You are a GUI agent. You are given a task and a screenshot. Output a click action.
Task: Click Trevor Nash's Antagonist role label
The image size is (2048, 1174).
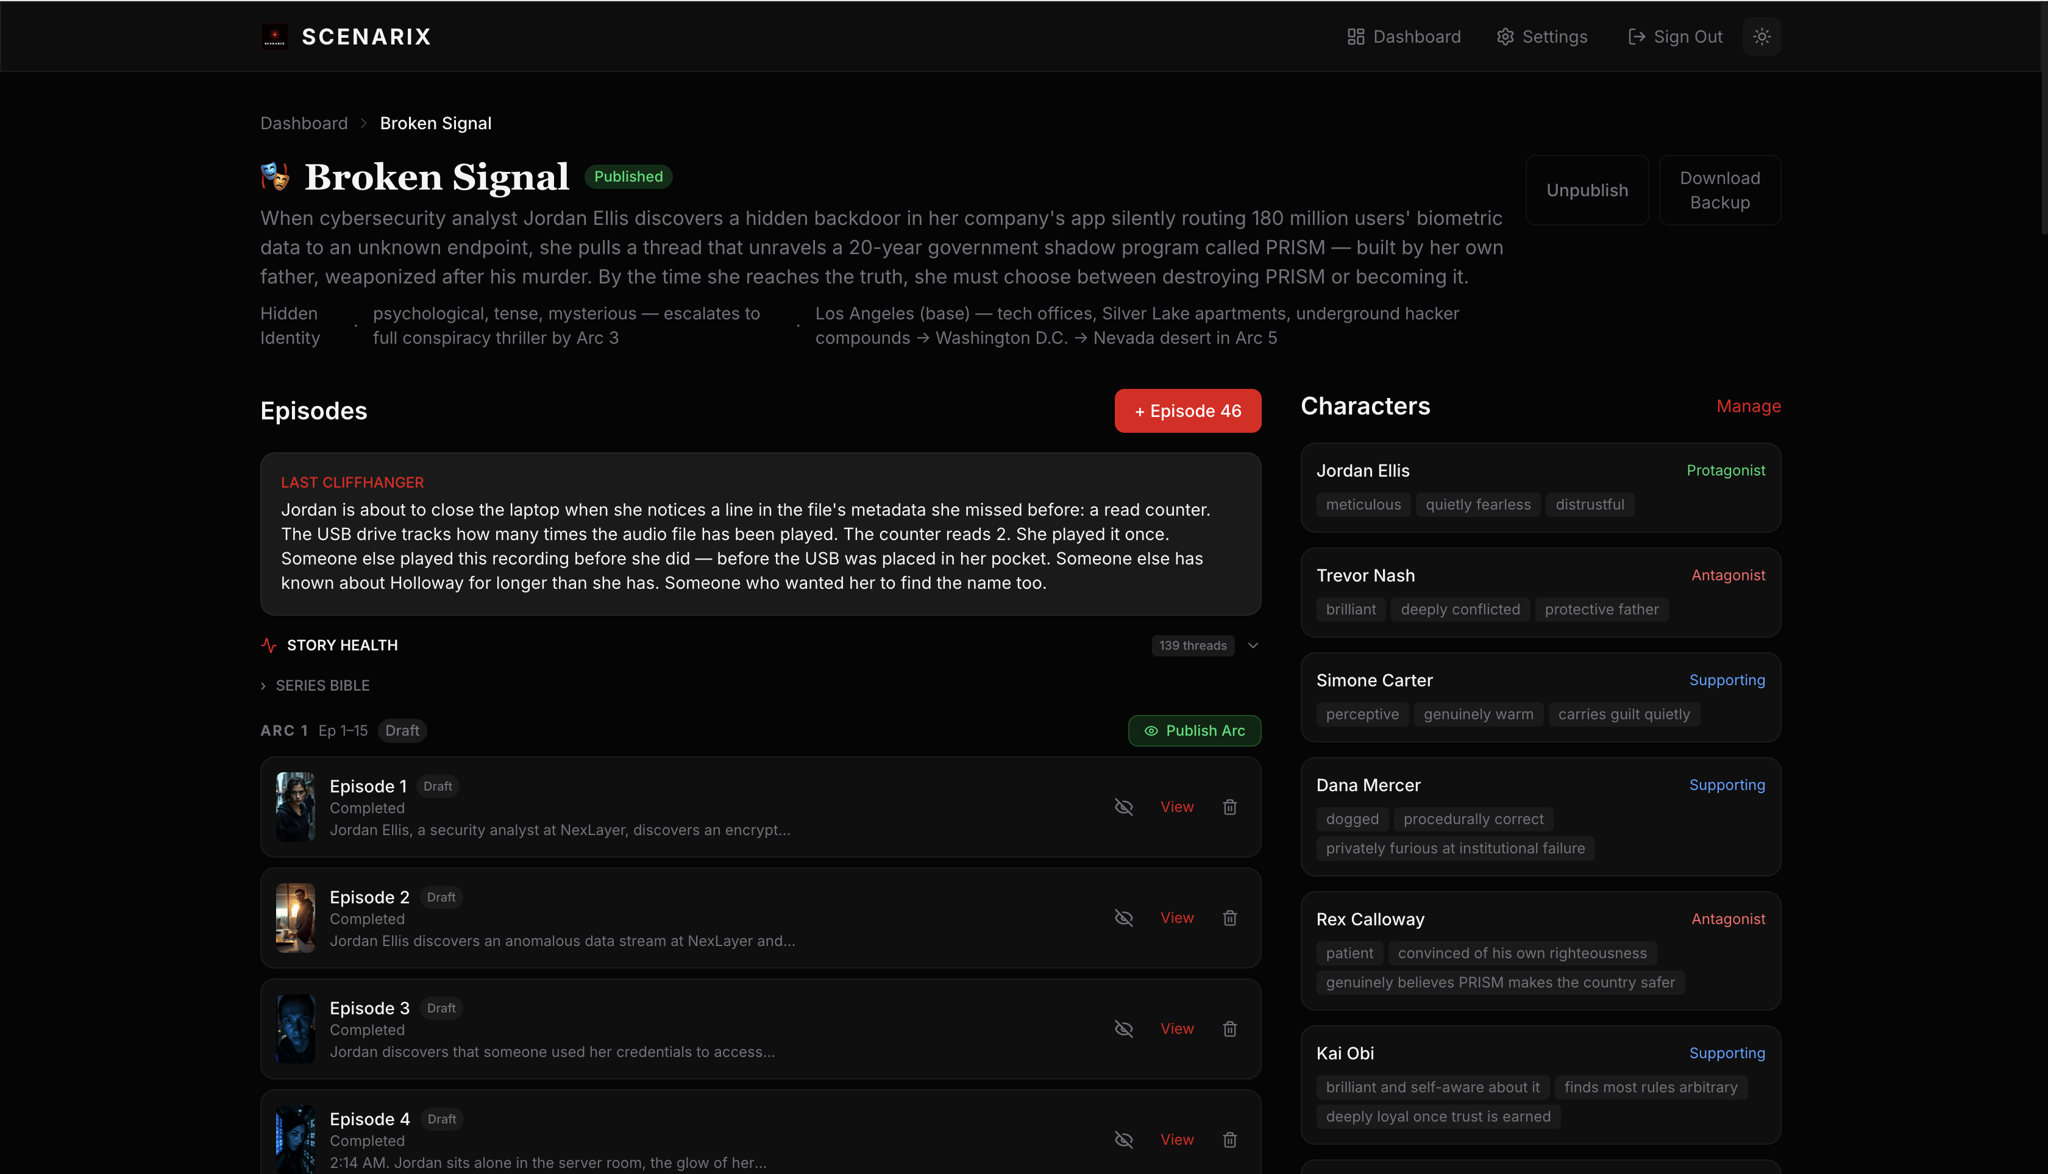click(1728, 575)
